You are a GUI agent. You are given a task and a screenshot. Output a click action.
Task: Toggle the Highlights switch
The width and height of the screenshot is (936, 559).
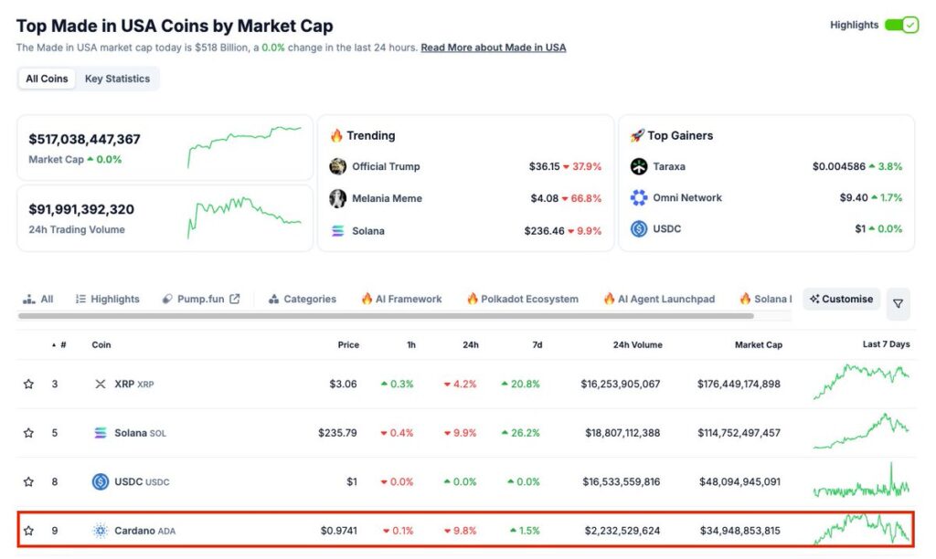900,25
